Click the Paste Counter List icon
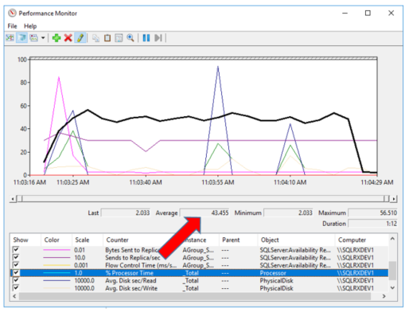This screenshot has height=312, width=409. 107,38
